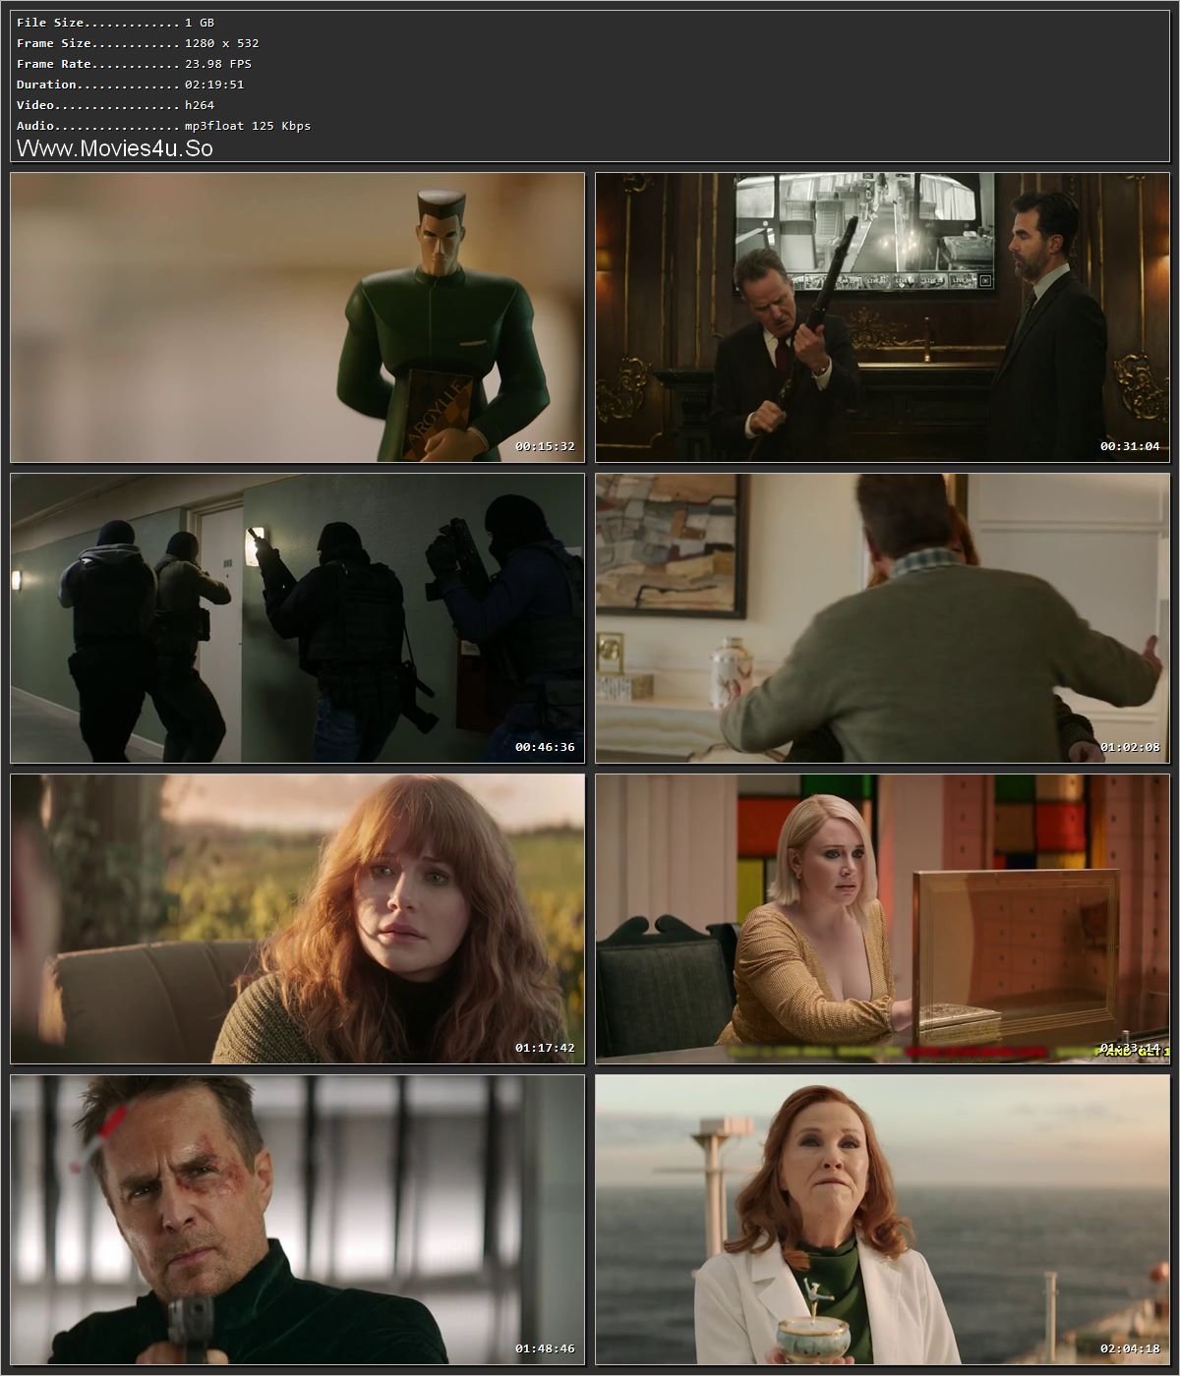Open the masked armed squad hallway thumbnail

(x=297, y=618)
